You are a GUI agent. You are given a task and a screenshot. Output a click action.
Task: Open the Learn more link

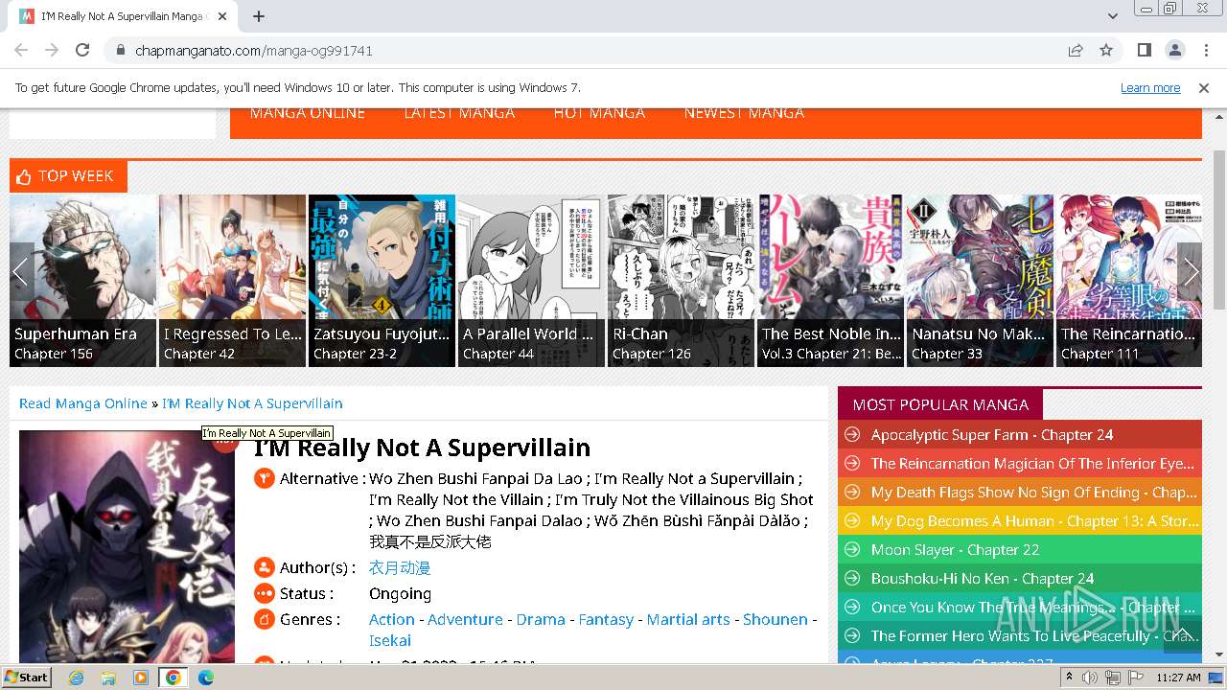[1150, 87]
